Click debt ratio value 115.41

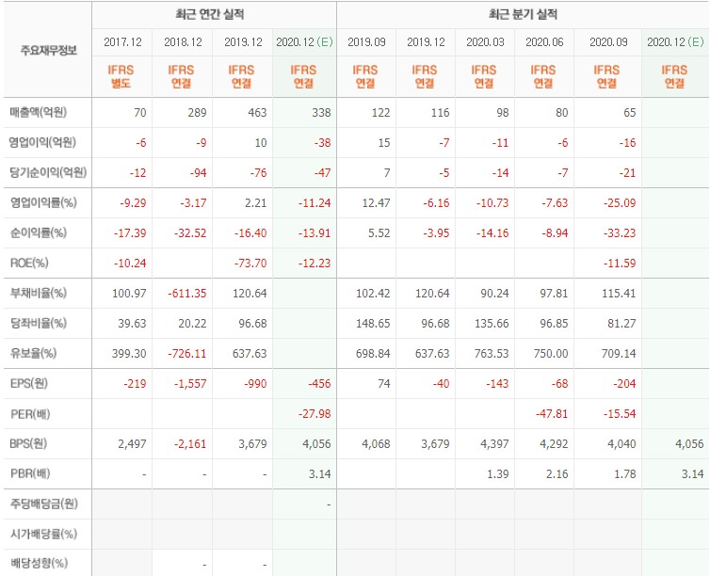click(x=619, y=294)
